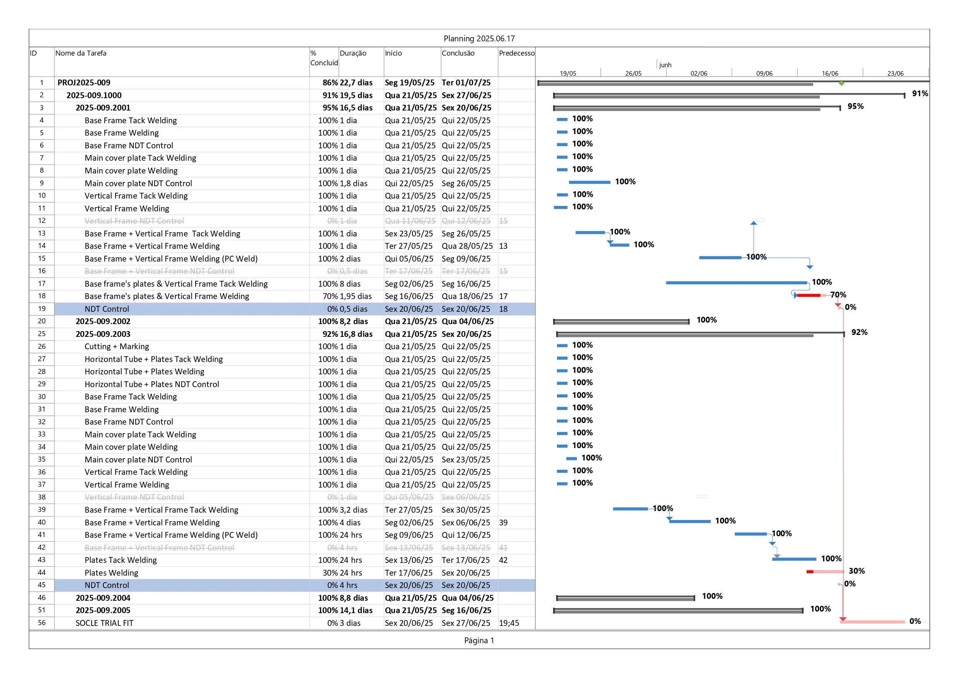Click row ID cell 56

(x=41, y=622)
